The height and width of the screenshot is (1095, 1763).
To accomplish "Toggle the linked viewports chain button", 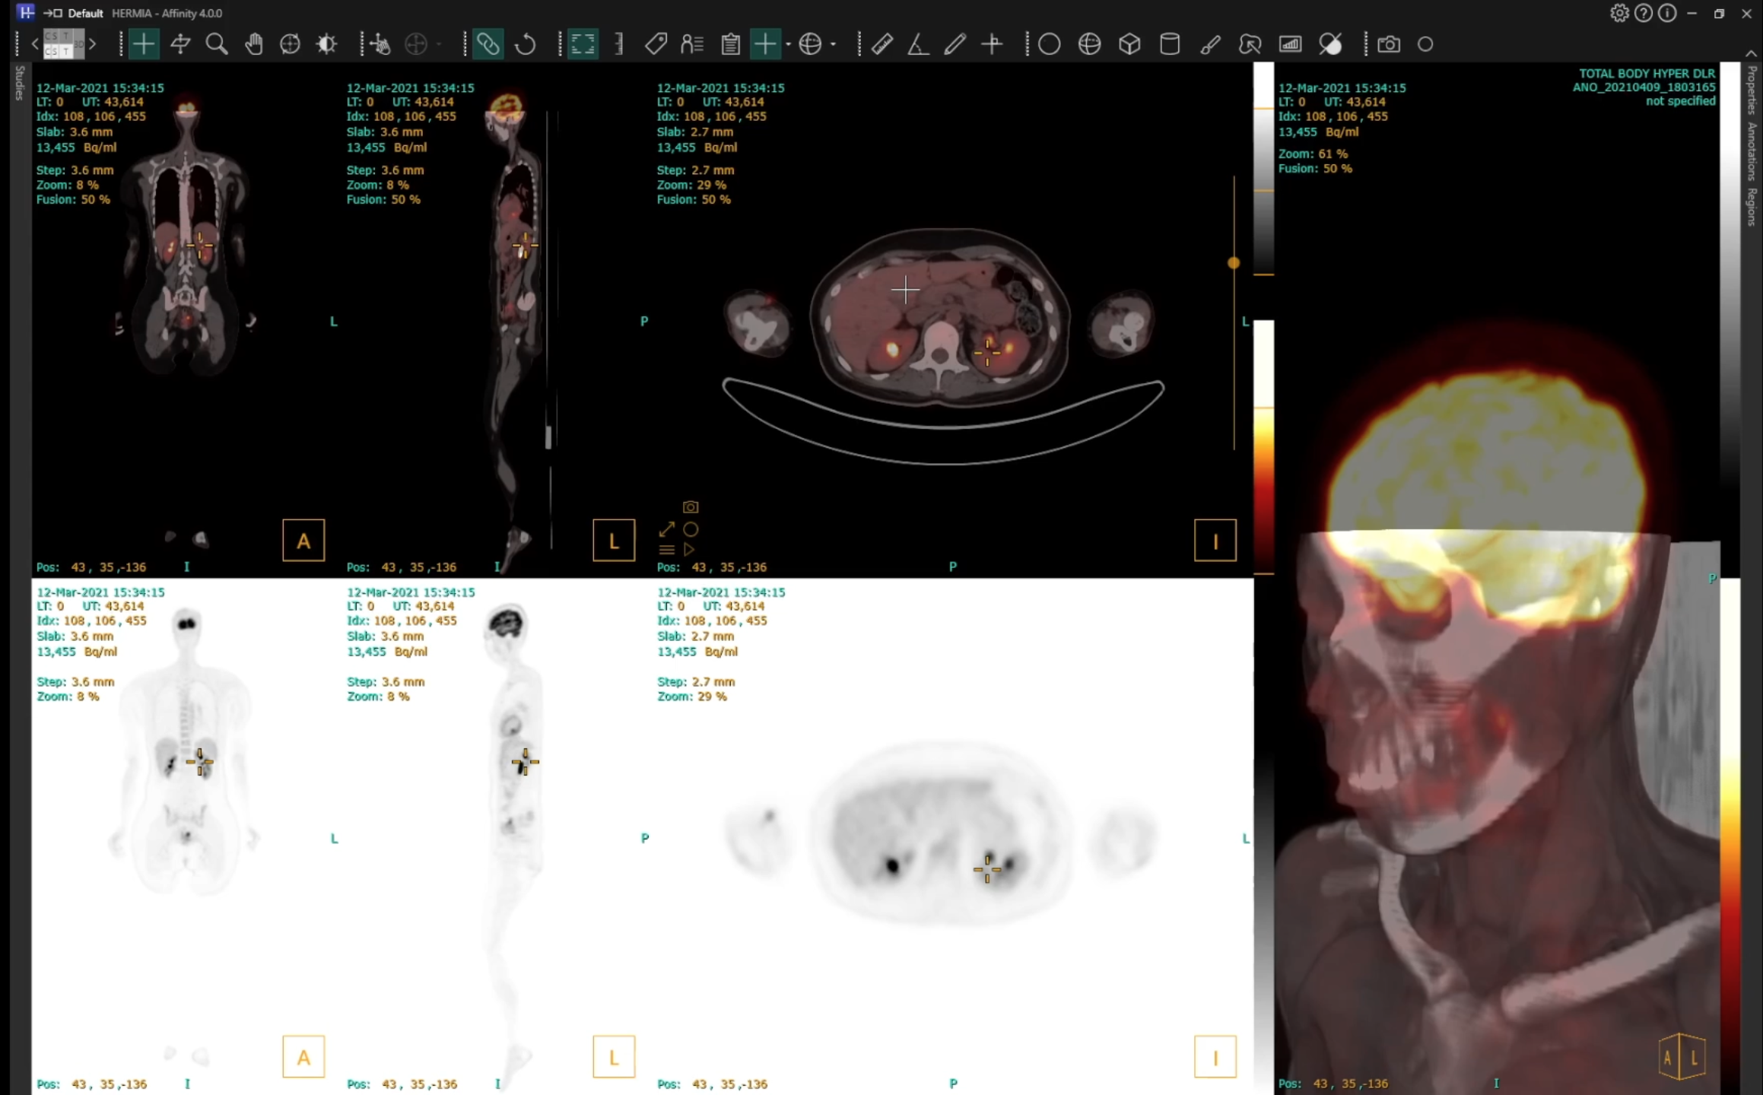I will coord(488,45).
